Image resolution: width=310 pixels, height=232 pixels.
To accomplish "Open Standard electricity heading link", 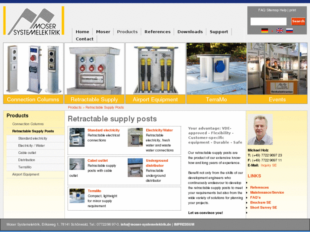I will tap(104, 130).
